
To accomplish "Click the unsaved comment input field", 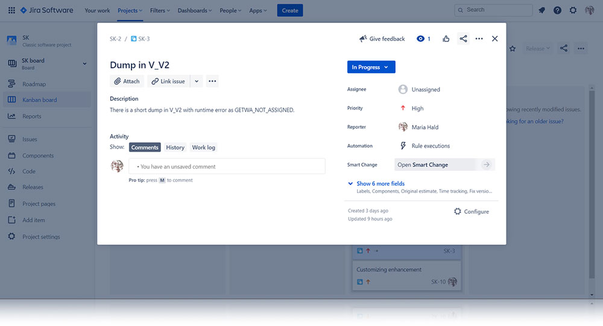I will point(227,166).
